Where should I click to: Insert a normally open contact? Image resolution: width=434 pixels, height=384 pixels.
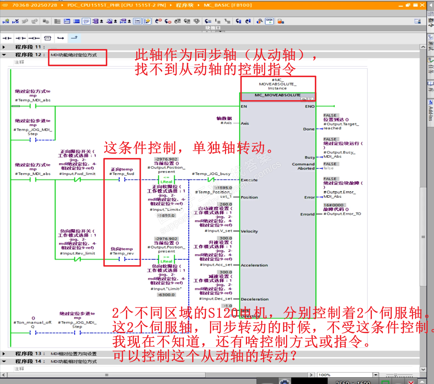[7, 38]
